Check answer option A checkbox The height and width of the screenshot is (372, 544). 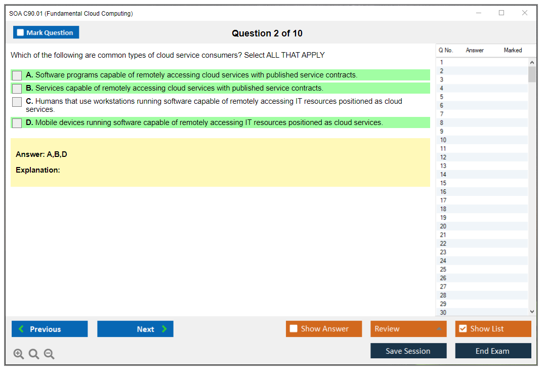pos(17,75)
